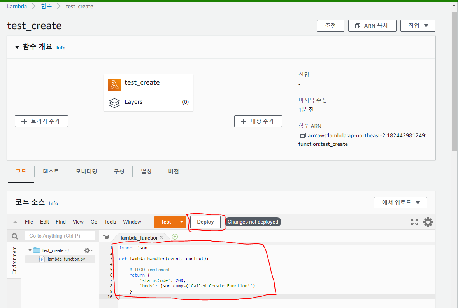Open Info link next to 함수 개요
This screenshot has height=308, width=458.
pyautogui.click(x=61, y=48)
